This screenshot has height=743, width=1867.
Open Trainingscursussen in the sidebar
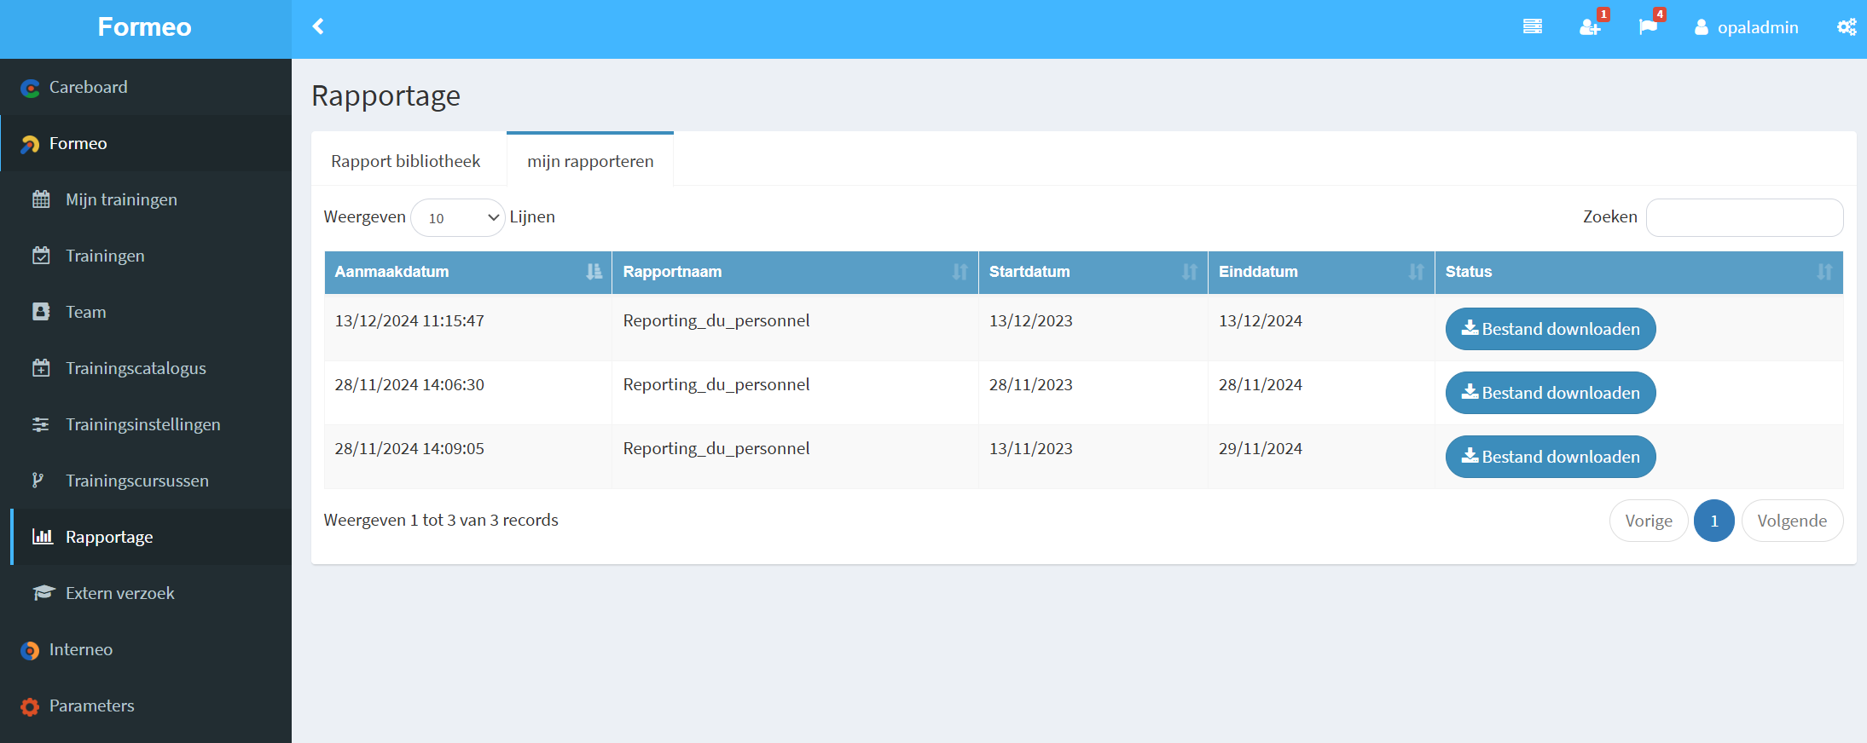[146, 481]
